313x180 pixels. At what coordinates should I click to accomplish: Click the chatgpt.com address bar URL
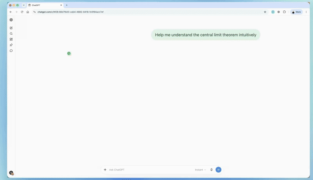[70, 12]
